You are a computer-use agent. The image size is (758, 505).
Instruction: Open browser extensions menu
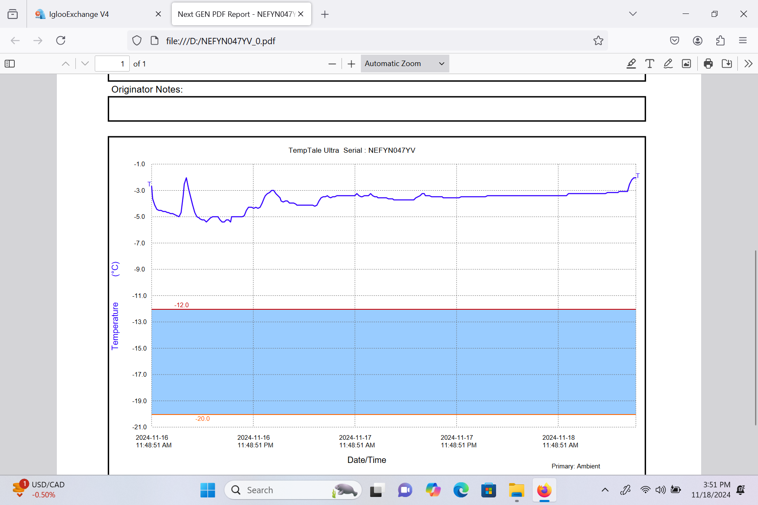click(x=720, y=40)
